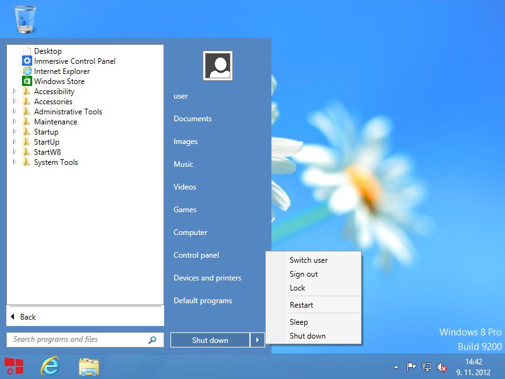Click the StartW8 folder icon
The height and width of the screenshot is (379, 505).
[x=27, y=152]
